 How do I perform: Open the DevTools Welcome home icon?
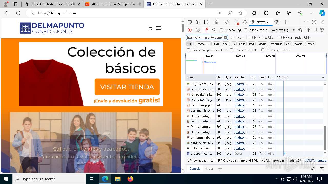coord(217,22)
